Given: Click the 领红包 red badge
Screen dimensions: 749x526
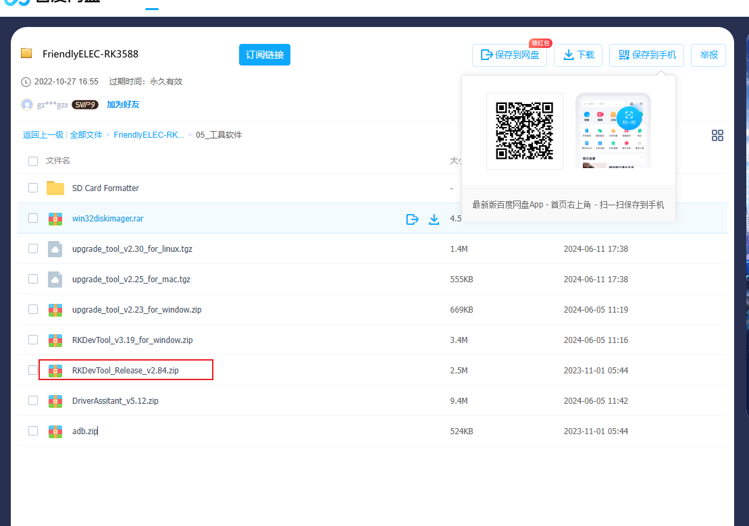Looking at the screenshot, I should tap(541, 43).
